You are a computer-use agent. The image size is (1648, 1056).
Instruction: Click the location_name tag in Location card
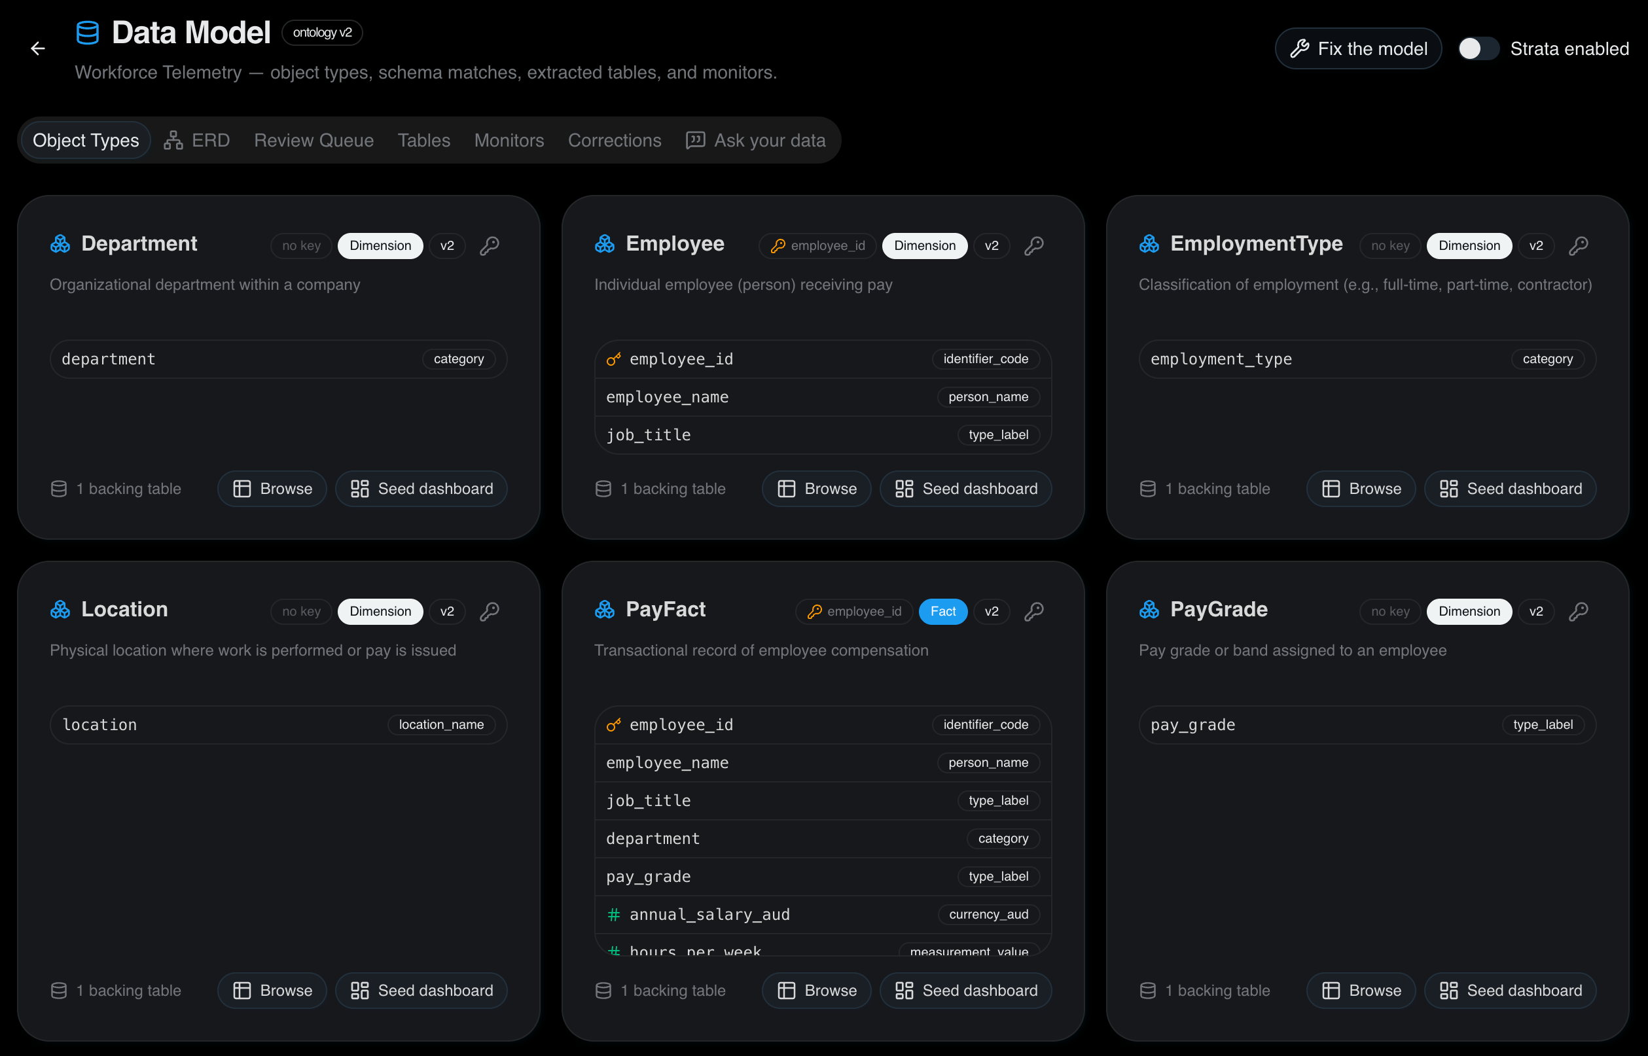442,725
